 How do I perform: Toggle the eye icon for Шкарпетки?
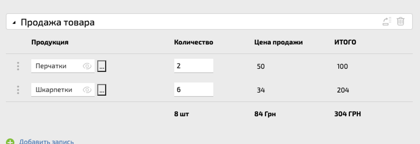[x=87, y=90]
